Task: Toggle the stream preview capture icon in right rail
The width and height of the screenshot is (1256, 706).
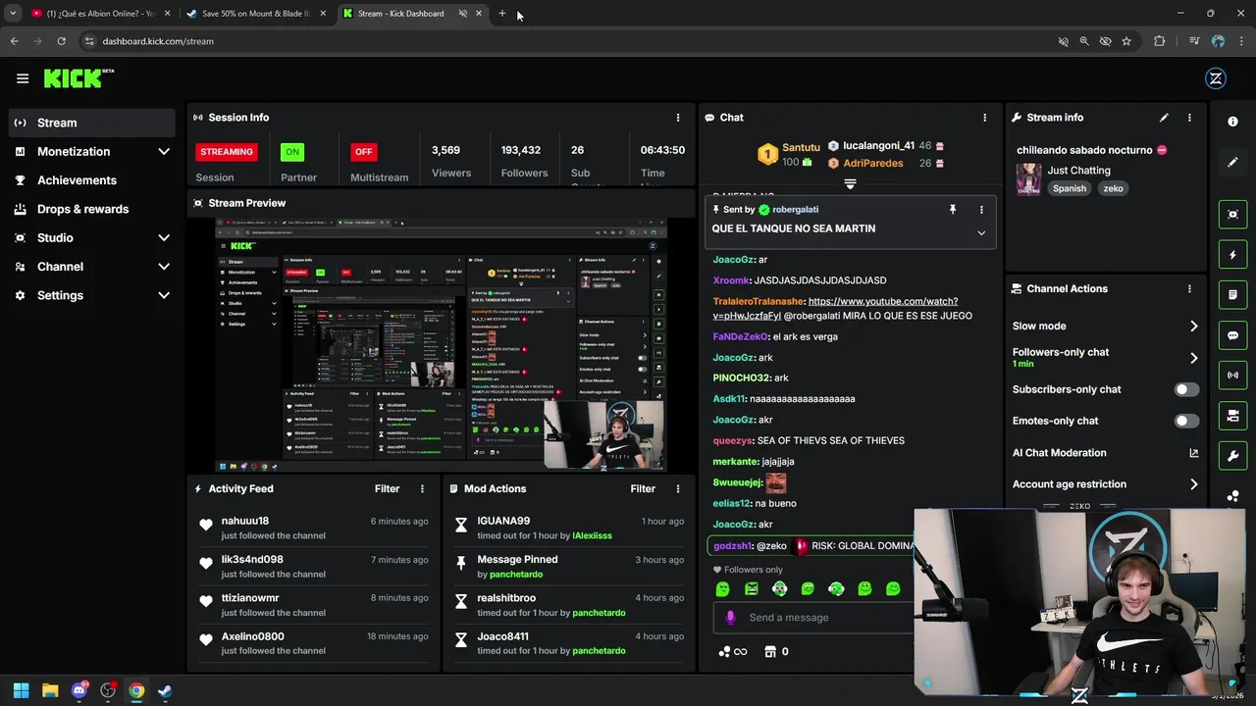Action: click(x=1232, y=215)
